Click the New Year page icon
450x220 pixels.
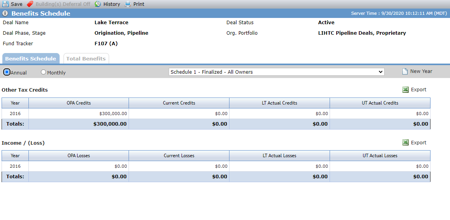pos(405,71)
